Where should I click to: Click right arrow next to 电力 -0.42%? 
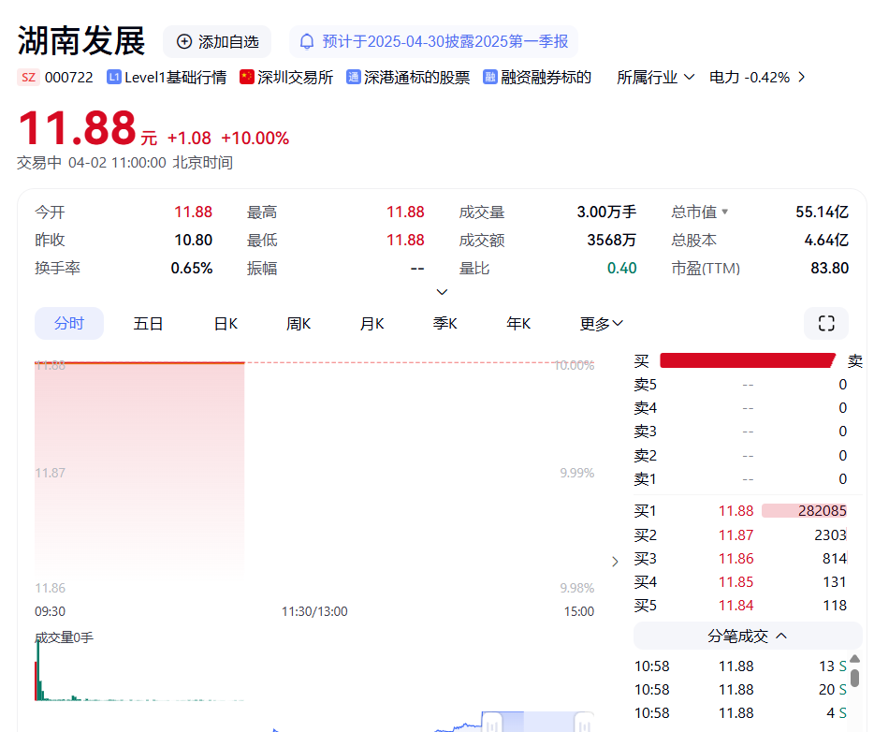[802, 77]
